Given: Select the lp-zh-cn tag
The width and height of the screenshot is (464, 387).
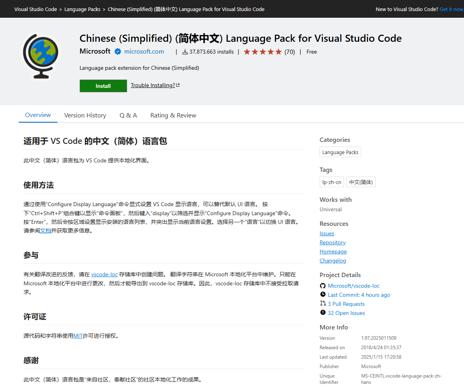Looking at the screenshot, I should coord(332,182).
